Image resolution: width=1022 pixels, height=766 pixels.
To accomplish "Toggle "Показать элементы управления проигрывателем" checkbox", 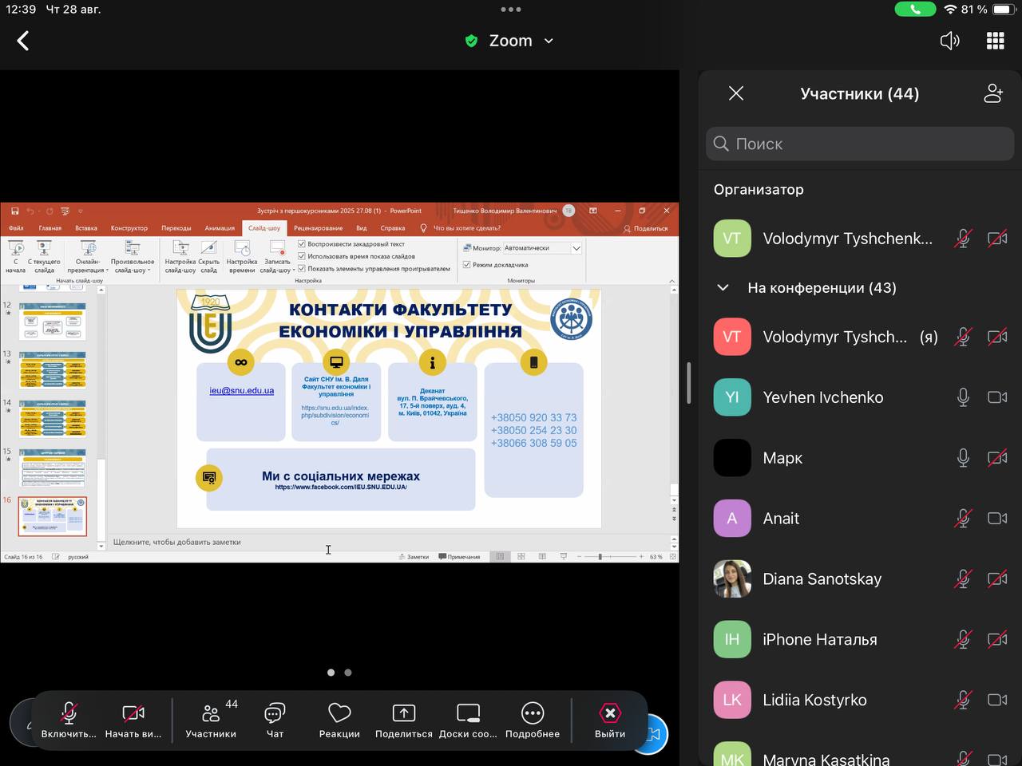I will click(302, 268).
